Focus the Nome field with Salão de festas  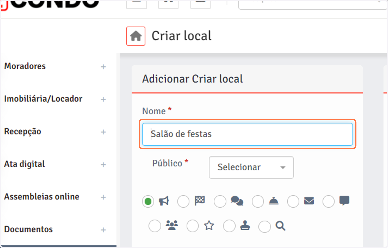point(247,134)
